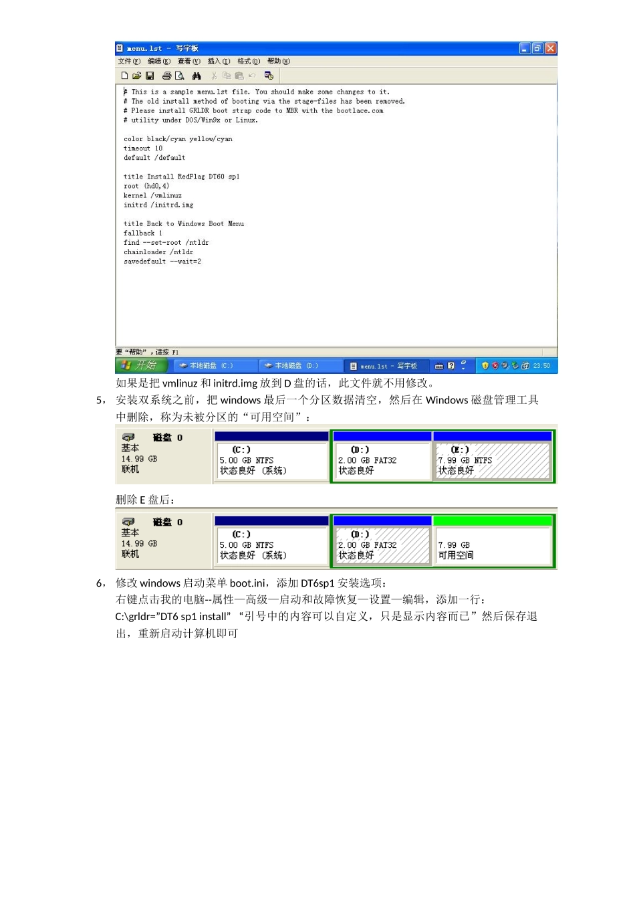Select the 7.99 GB 可用空间 free space region
Image resolution: width=635 pixels, height=899 pixels.
click(x=493, y=541)
